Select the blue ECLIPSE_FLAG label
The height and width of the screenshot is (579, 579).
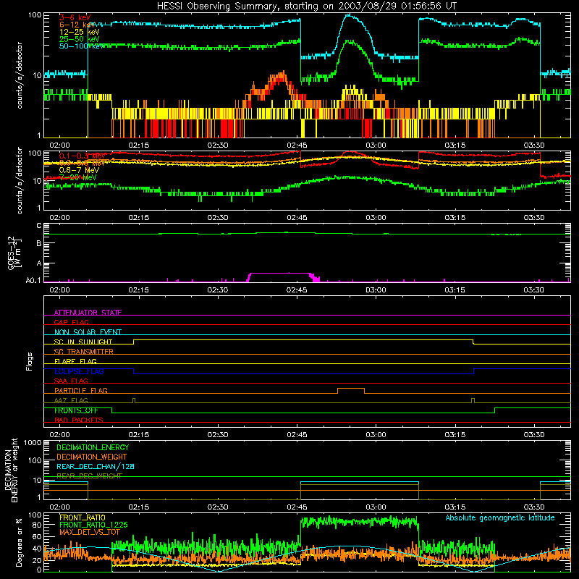[79, 371]
